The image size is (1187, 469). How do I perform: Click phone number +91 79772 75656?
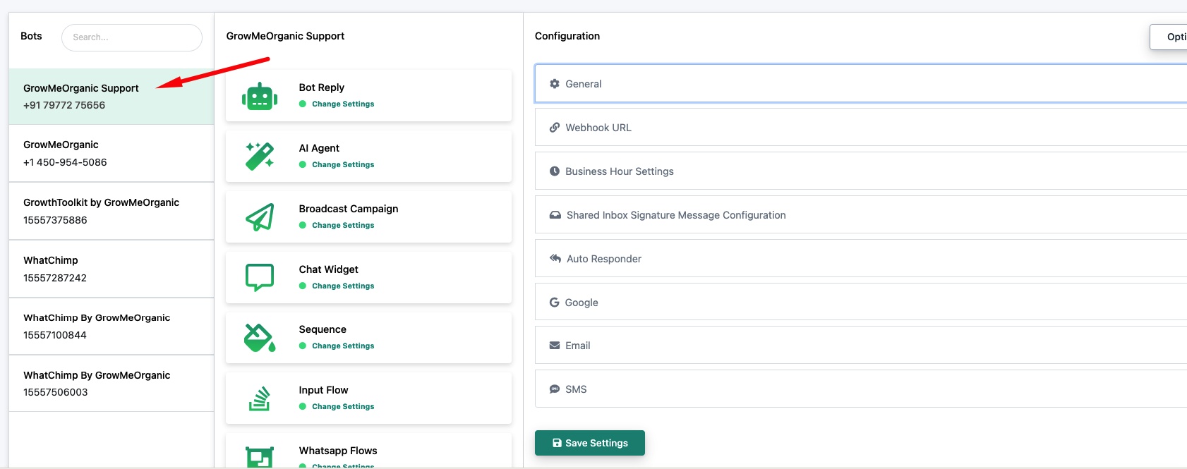64,105
